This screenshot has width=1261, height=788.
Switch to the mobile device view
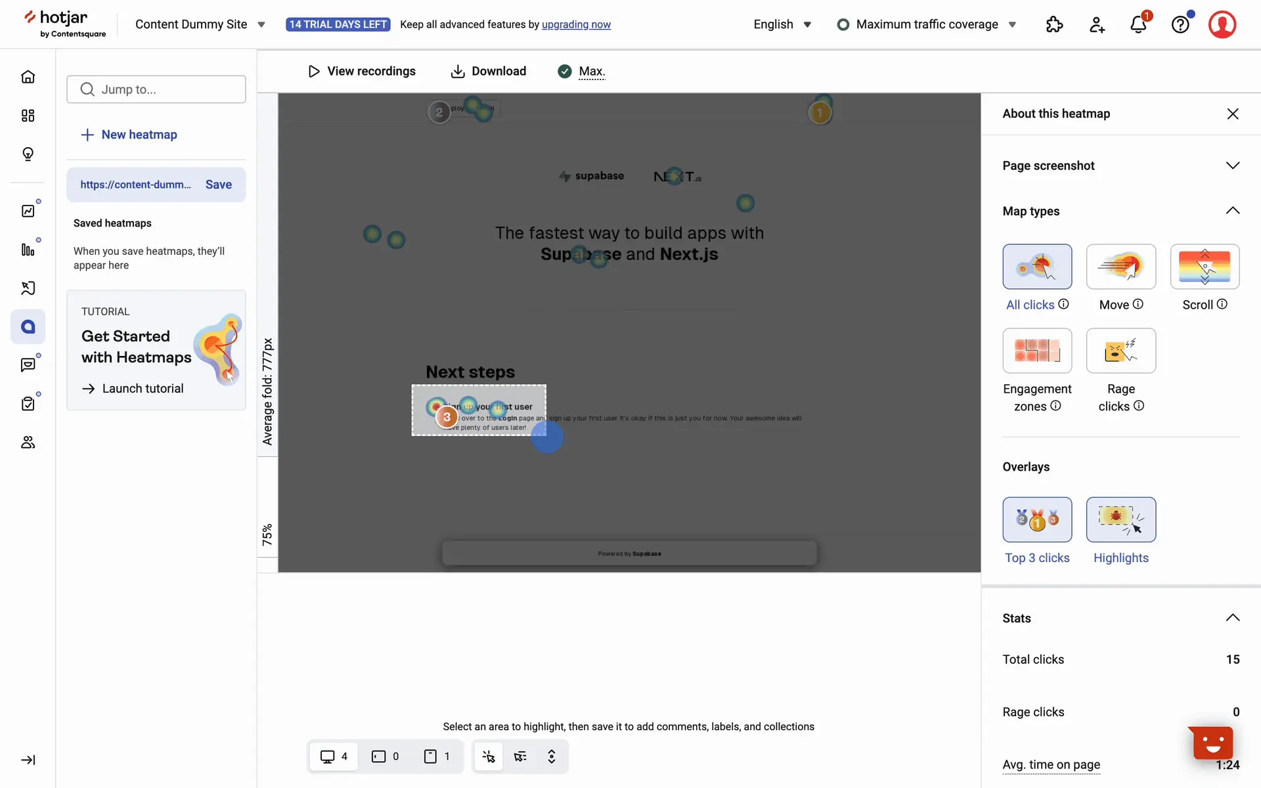pos(437,756)
